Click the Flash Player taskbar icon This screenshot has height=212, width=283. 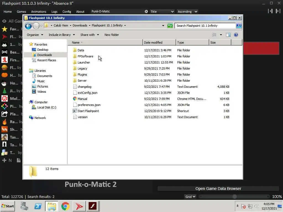(93, 206)
